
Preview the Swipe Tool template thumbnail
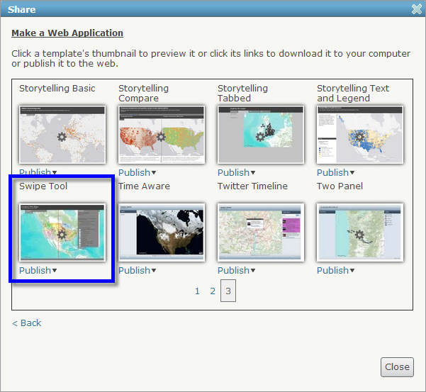pyautogui.click(x=62, y=233)
